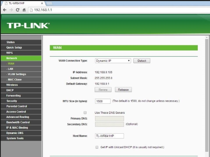Image resolution: width=210 pixels, height=157 pixels.
Task: Click the scrollbar up arrow
Action: click(206, 38)
